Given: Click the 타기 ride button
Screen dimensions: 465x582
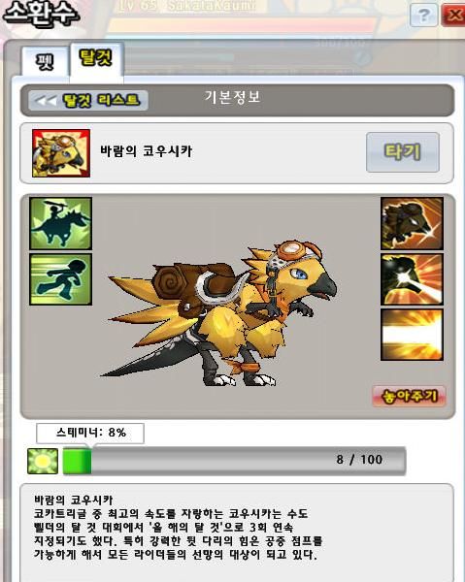Looking at the screenshot, I should pos(403,152).
